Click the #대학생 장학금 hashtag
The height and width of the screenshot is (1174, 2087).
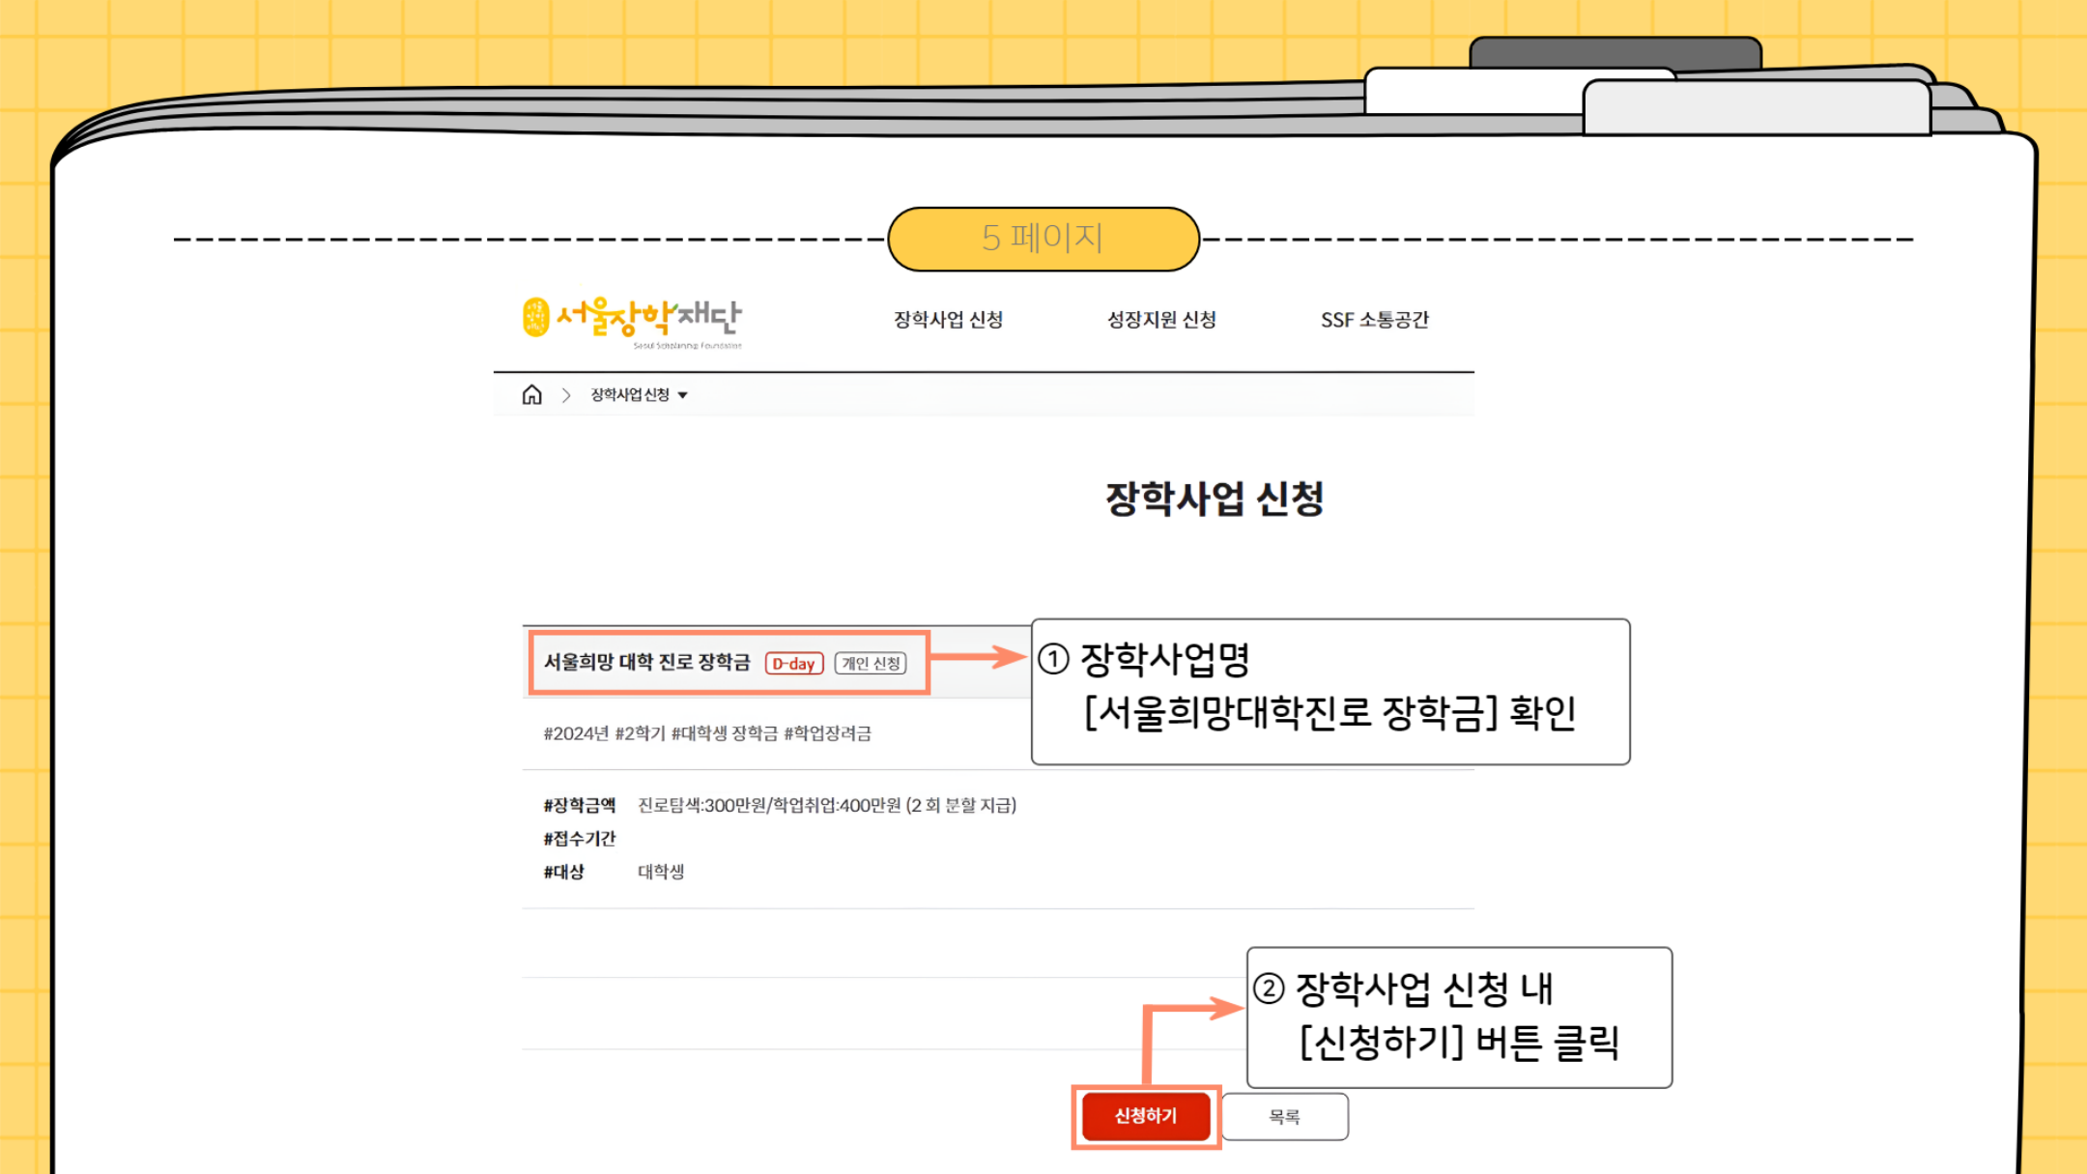724,733
